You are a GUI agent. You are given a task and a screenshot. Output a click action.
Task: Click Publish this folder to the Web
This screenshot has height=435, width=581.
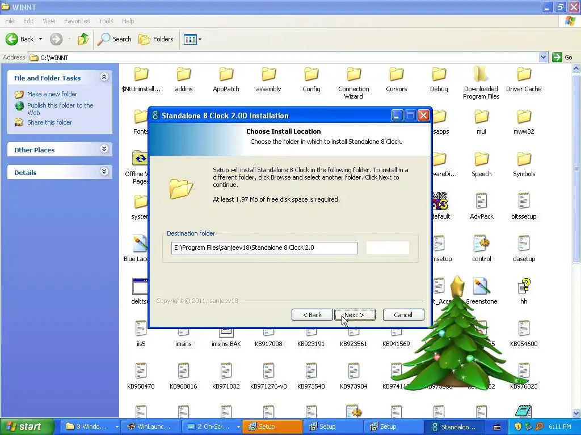point(60,109)
